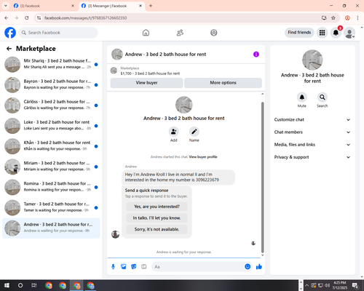Click the More options button
Screen dimensions: 364x291
(x=223, y=83)
